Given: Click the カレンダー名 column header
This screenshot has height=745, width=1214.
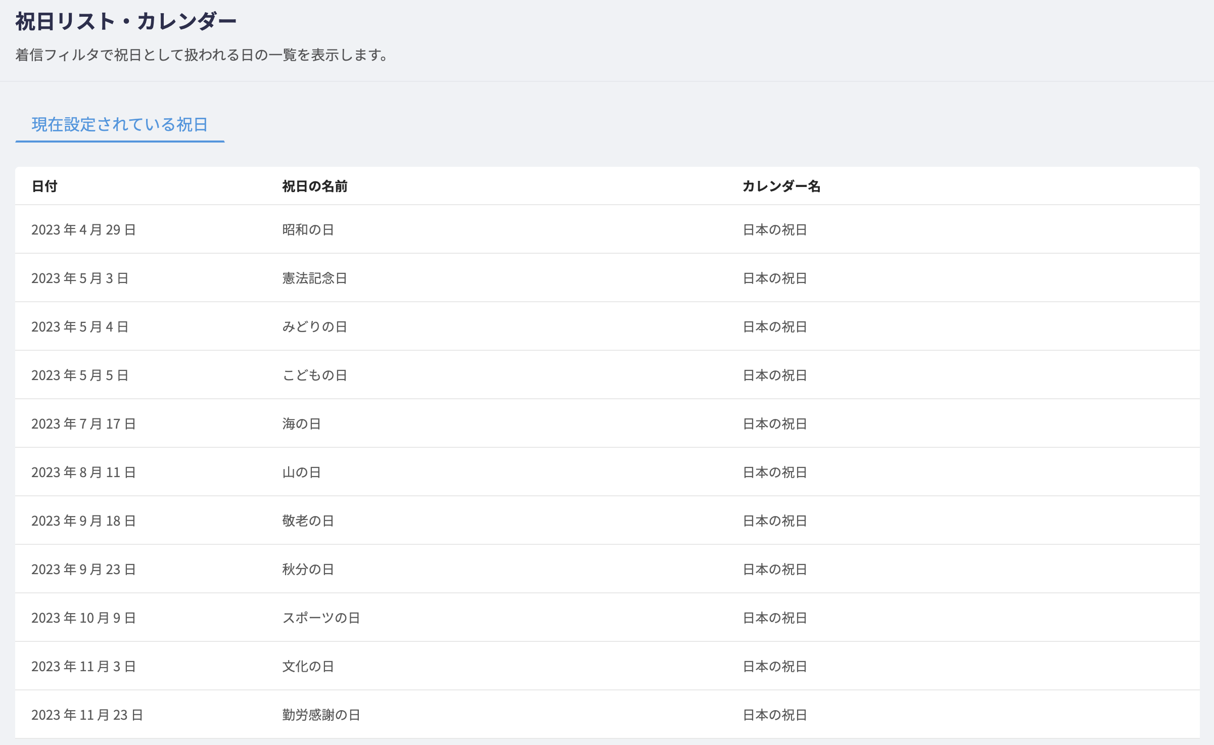Looking at the screenshot, I should 781,186.
